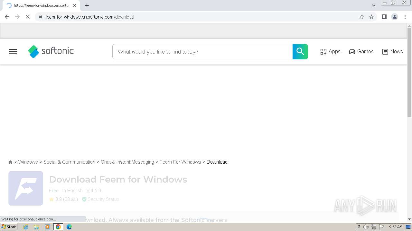Open File Explorer from taskbar
The width and height of the screenshot is (412, 231).
point(36,227)
